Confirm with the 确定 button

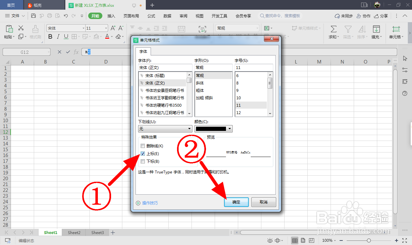[x=236, y=202]
